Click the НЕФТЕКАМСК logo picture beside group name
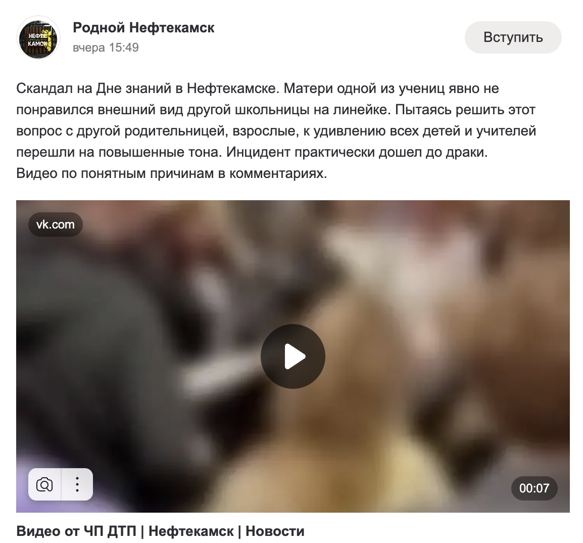Screen dimensions: 583x543 click(38, 37)
